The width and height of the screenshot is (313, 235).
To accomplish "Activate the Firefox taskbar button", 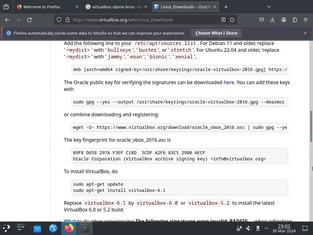I will click(x=69, y=228).
